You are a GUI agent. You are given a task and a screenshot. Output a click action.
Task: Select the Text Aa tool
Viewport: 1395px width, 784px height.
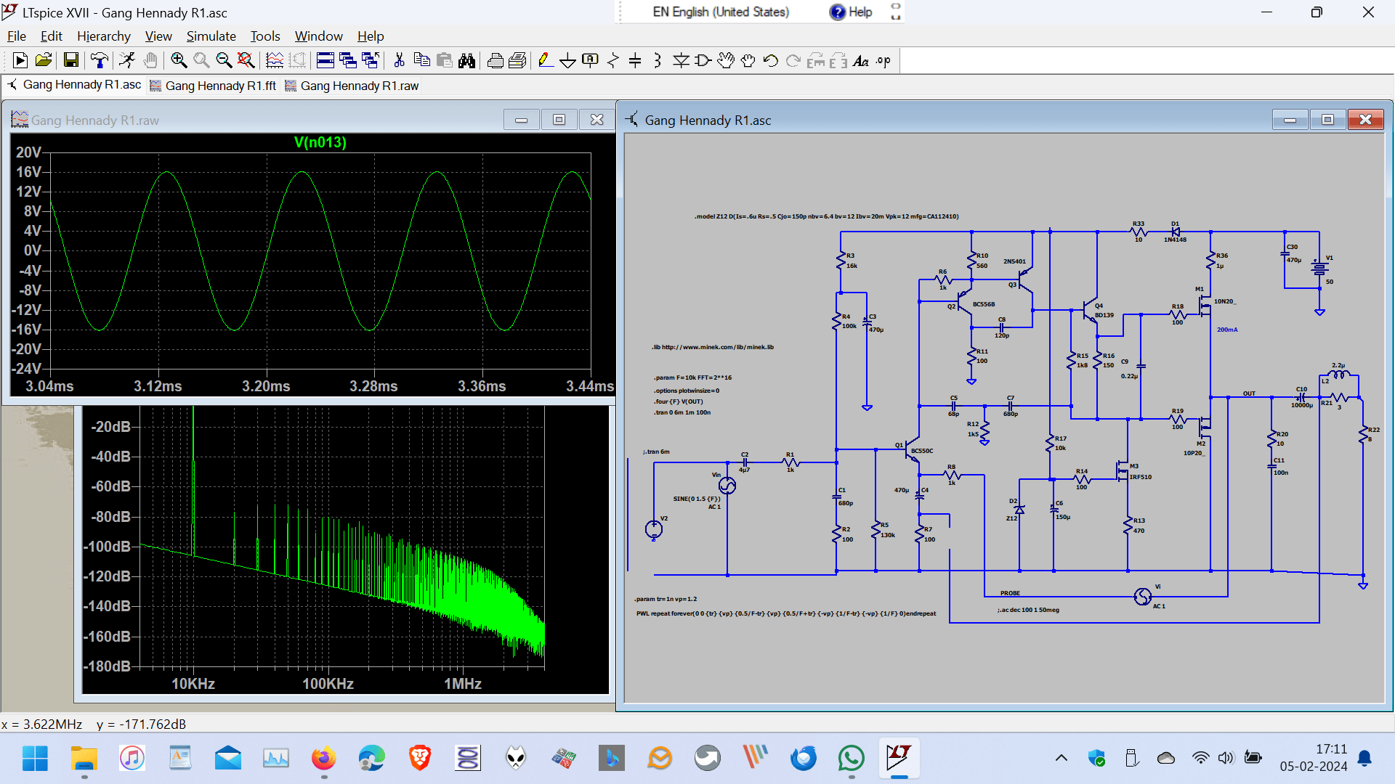(x=861, y=61)
